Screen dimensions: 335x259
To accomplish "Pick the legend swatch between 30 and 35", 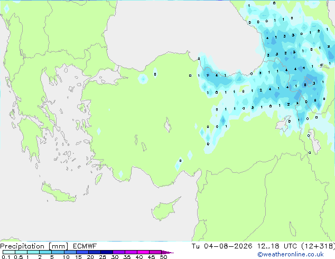I will [118, 252].
